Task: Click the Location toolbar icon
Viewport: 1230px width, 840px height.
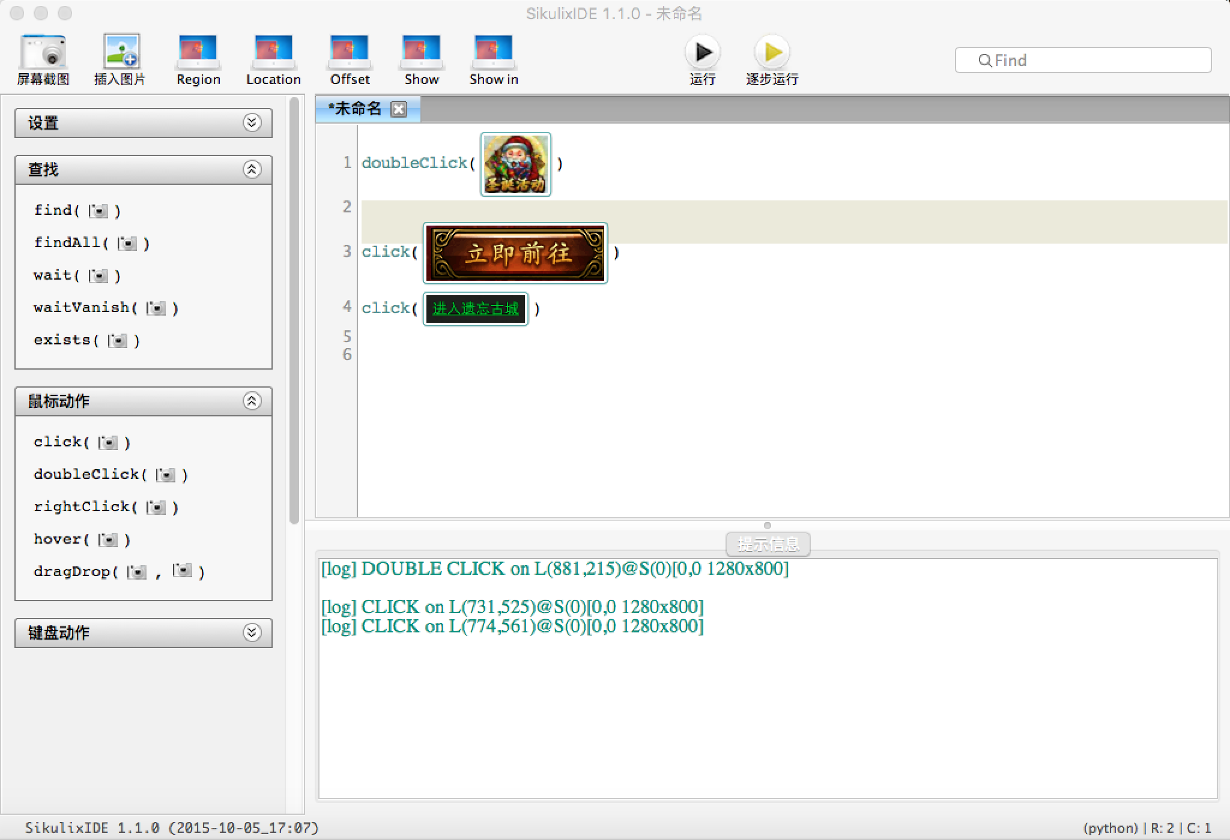Action: point(273,52)
